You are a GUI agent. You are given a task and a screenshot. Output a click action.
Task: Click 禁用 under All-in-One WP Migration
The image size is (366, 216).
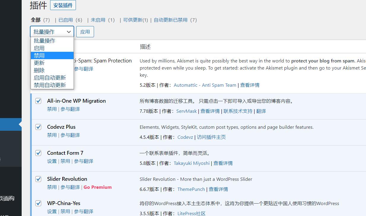(52, 109)
